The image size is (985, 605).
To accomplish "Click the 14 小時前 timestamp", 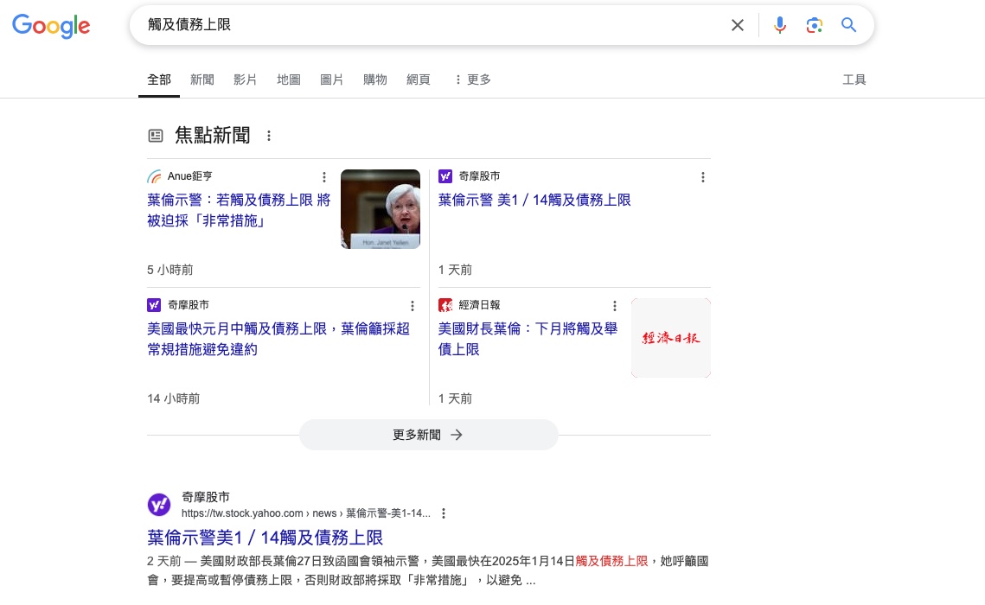I will pyautogui.click(x=173, y=398).
